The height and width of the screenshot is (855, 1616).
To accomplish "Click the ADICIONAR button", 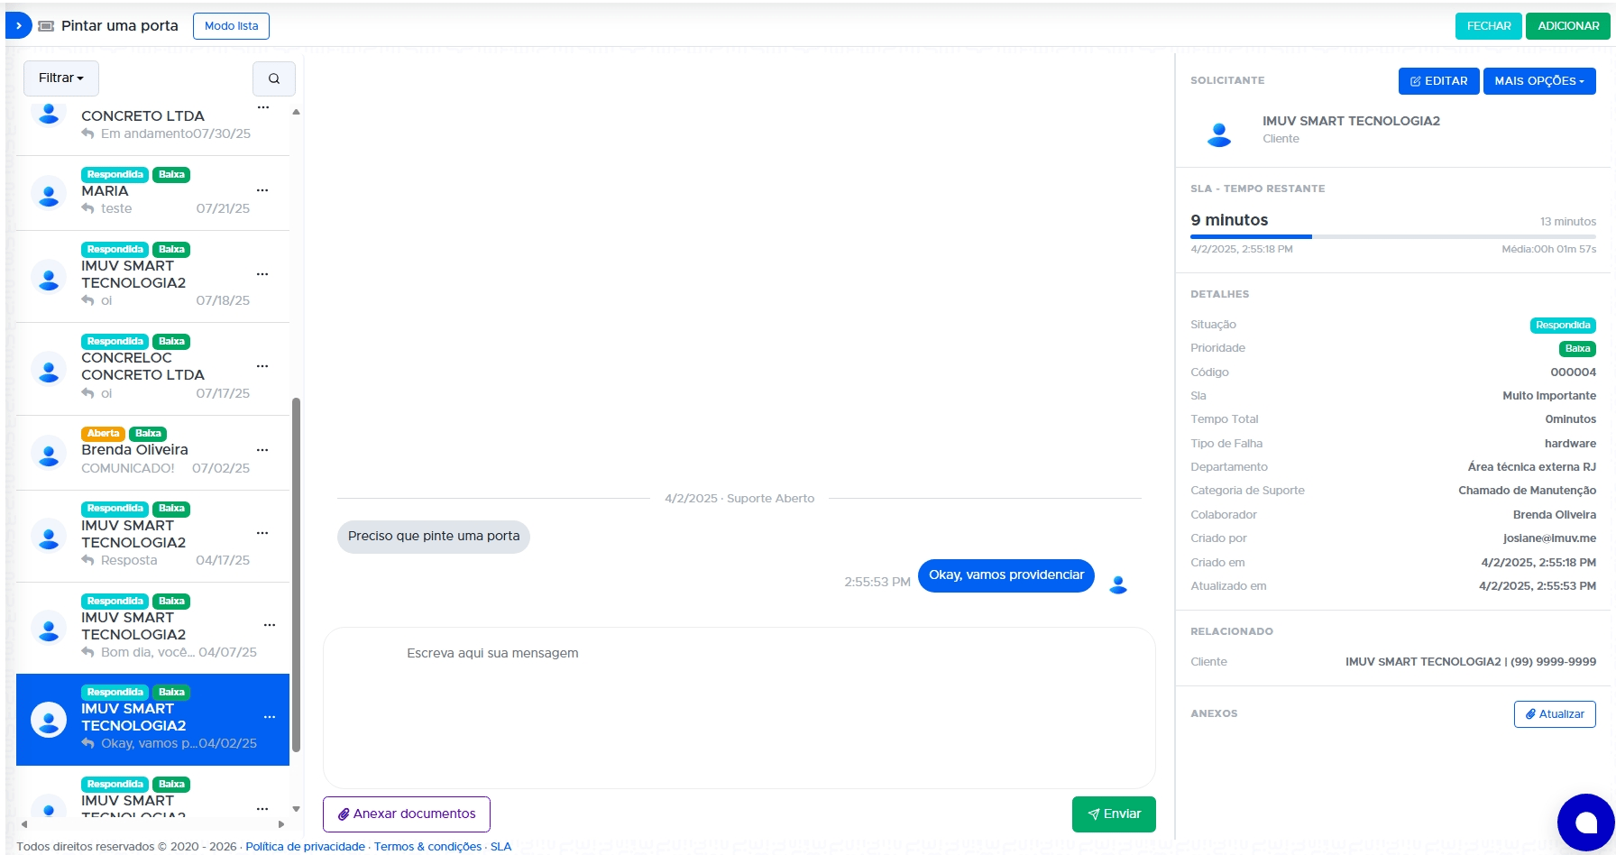I will coord(1568,26).
